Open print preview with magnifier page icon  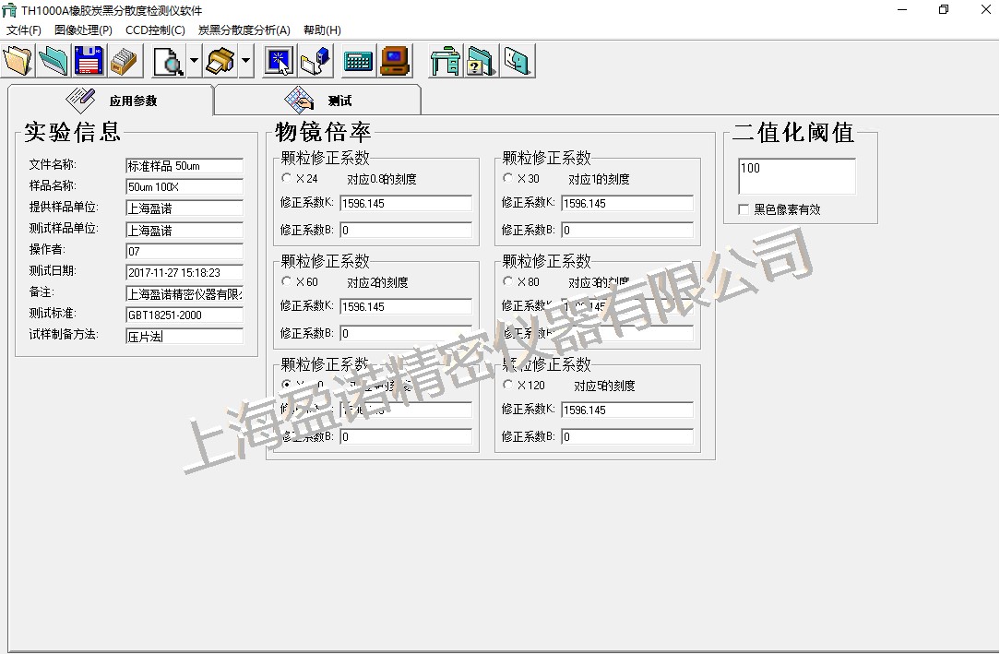pyautogui.click(x=169, y=61)
